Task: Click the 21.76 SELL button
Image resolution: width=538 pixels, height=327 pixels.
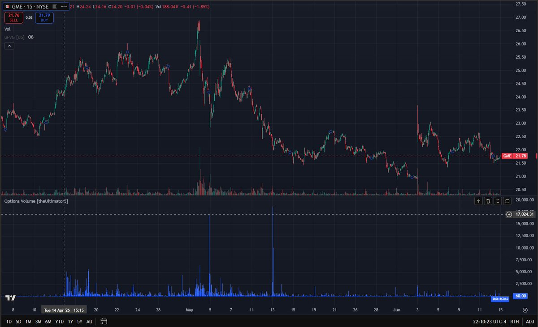Action: tap(14, 18)
